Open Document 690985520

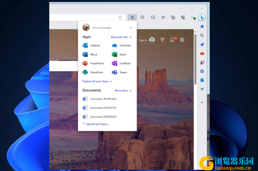100,117
